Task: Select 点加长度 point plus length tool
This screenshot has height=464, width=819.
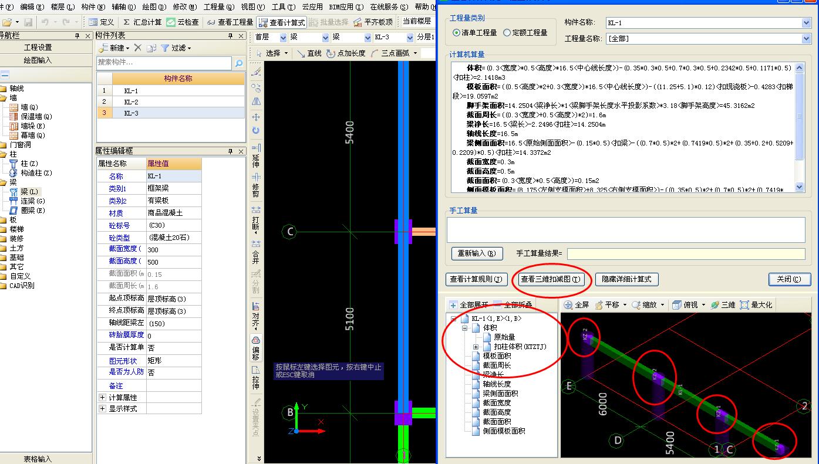Action: [x=346, y=53]
